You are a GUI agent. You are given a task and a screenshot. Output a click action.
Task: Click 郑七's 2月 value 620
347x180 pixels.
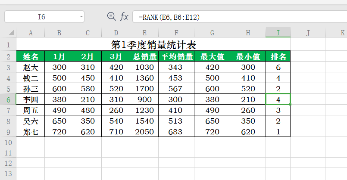pos(88,132)
